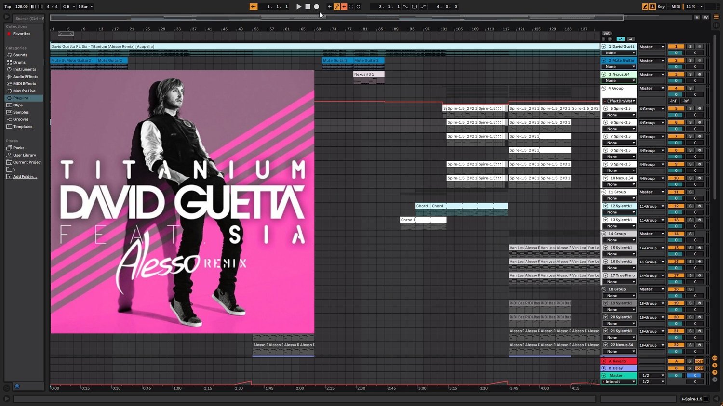Click the Re-enable Automation arrow icon
This screenshot has width=723, height=406.
click(344, 7)
